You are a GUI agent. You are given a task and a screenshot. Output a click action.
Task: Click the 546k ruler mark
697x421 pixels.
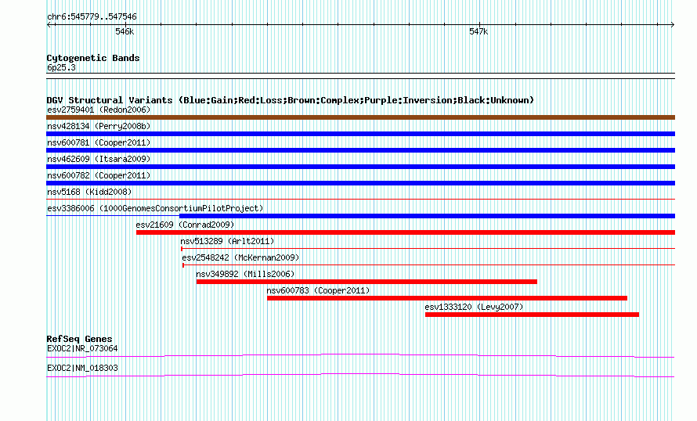click(x=125, y=31)
